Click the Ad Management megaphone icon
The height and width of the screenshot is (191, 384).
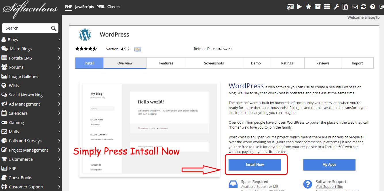(x=4, y=104)
